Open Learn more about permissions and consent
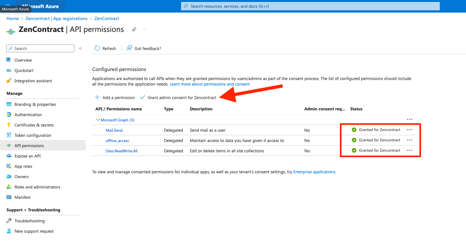The width and height of the screenshot is (466, 243). tap(210, 84)
